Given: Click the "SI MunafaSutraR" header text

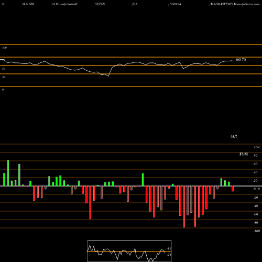Looking at the screenshot, I should (x=64, y=4).
